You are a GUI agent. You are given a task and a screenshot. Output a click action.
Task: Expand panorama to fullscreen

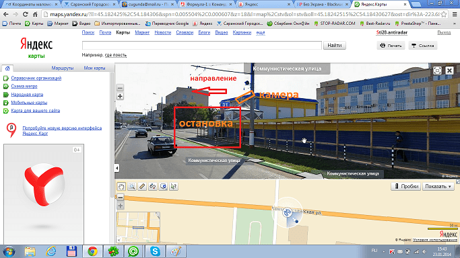[x=437, y=71]
